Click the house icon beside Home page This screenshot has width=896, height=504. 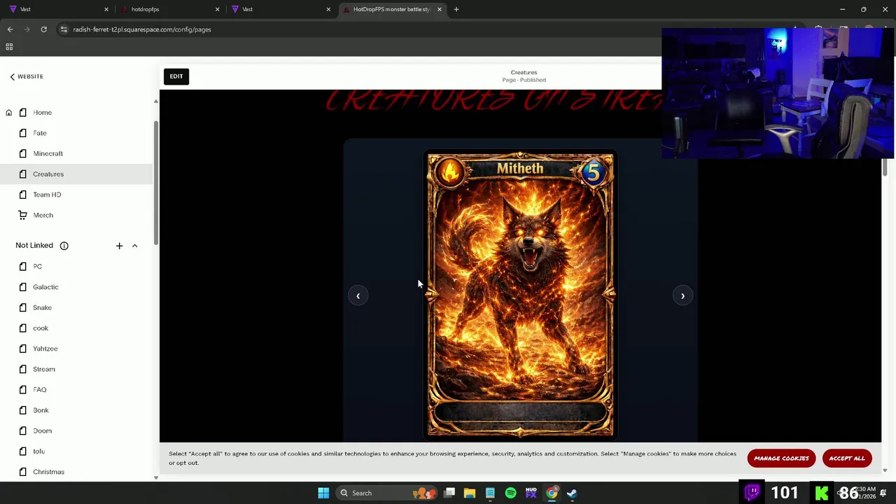(9, 112)
